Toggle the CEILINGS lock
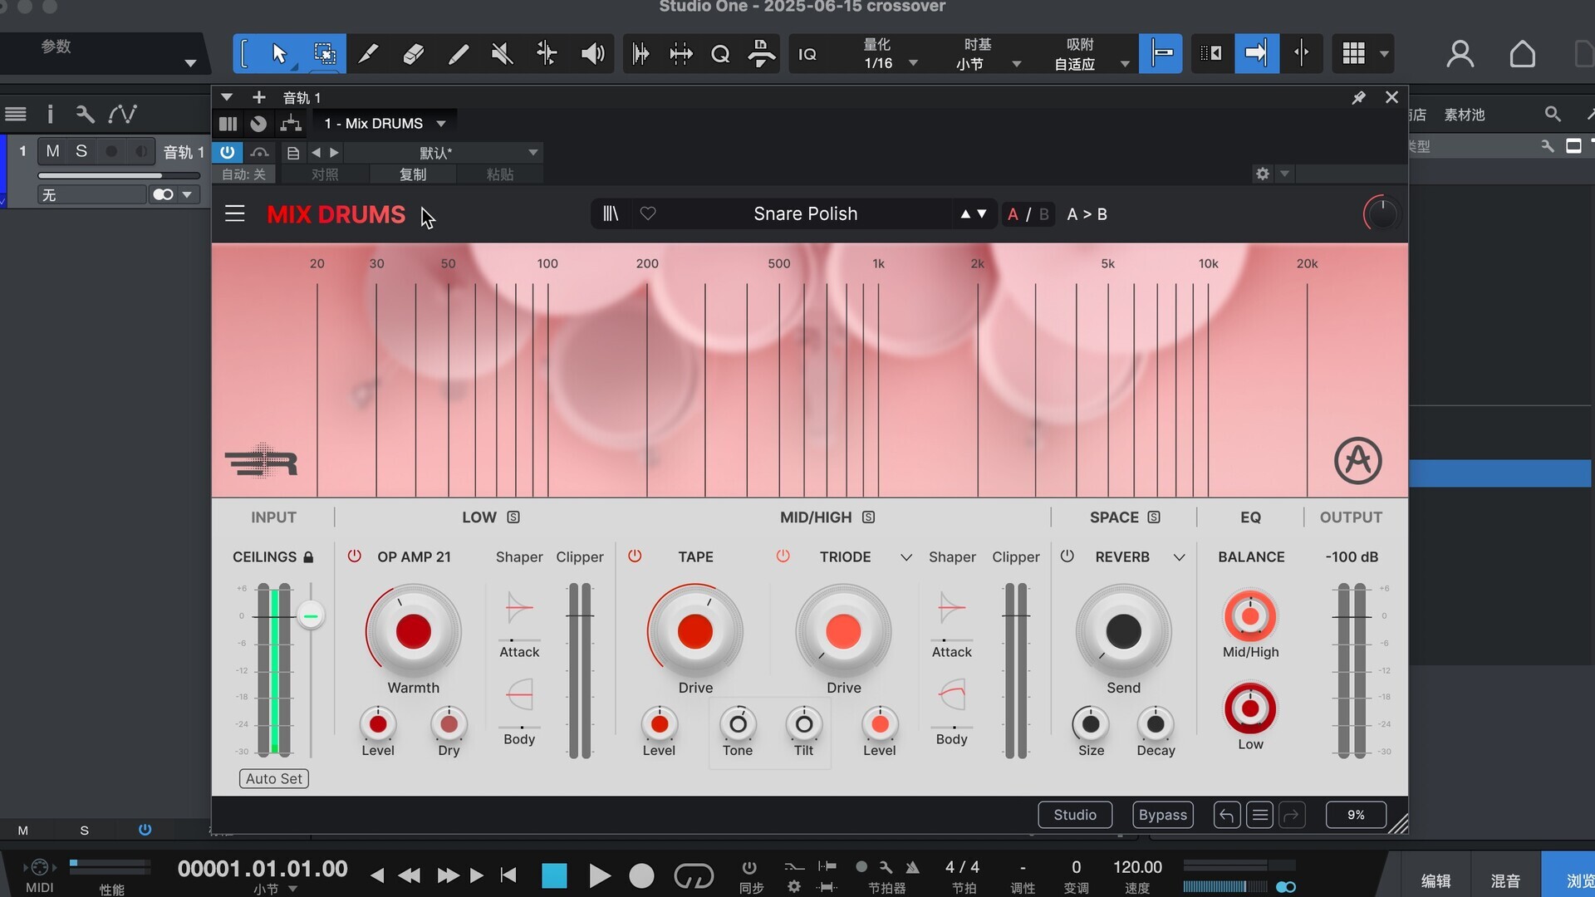Screen dimensions: 1595x897 click(308, 556)
